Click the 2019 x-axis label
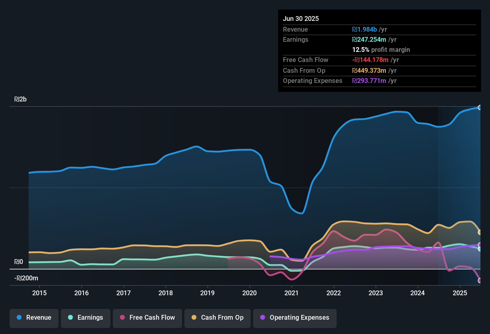Screen dimensions: 490x334 click(x=207, y=293)
